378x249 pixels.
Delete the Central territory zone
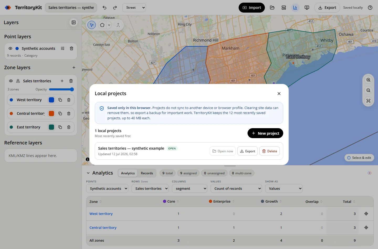click(69, 113)
